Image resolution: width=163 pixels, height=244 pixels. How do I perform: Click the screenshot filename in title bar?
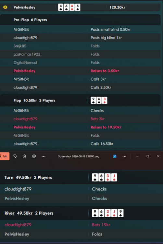(79, 156)
